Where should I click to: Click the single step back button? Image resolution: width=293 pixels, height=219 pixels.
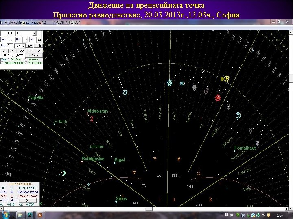click(x=12, y=51)
